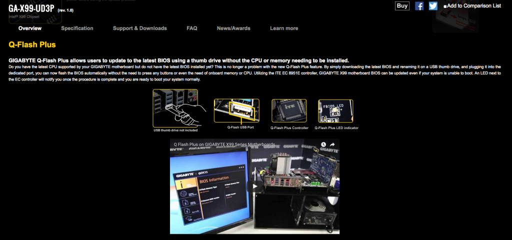Image resolution: width=512 pixels, height=240 pixels.
Task: Click the Q-Flash Plus section heading
Action: tap(32, 44)
